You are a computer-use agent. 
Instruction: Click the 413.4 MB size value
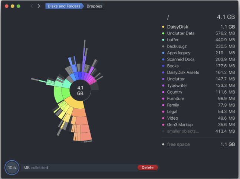225,131
